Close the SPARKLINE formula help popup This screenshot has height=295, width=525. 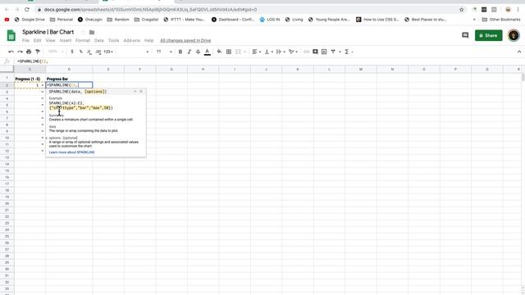coord(141,91)
